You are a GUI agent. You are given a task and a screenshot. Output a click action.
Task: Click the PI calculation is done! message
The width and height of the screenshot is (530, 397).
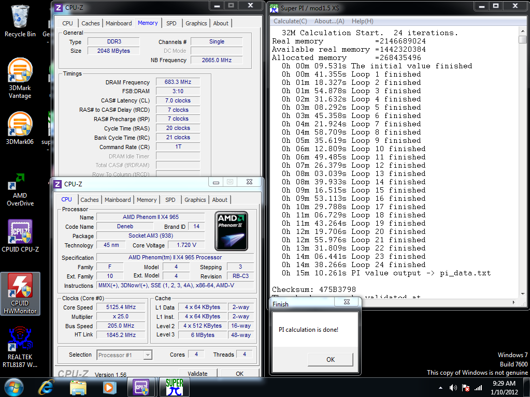tap(308, 330)
